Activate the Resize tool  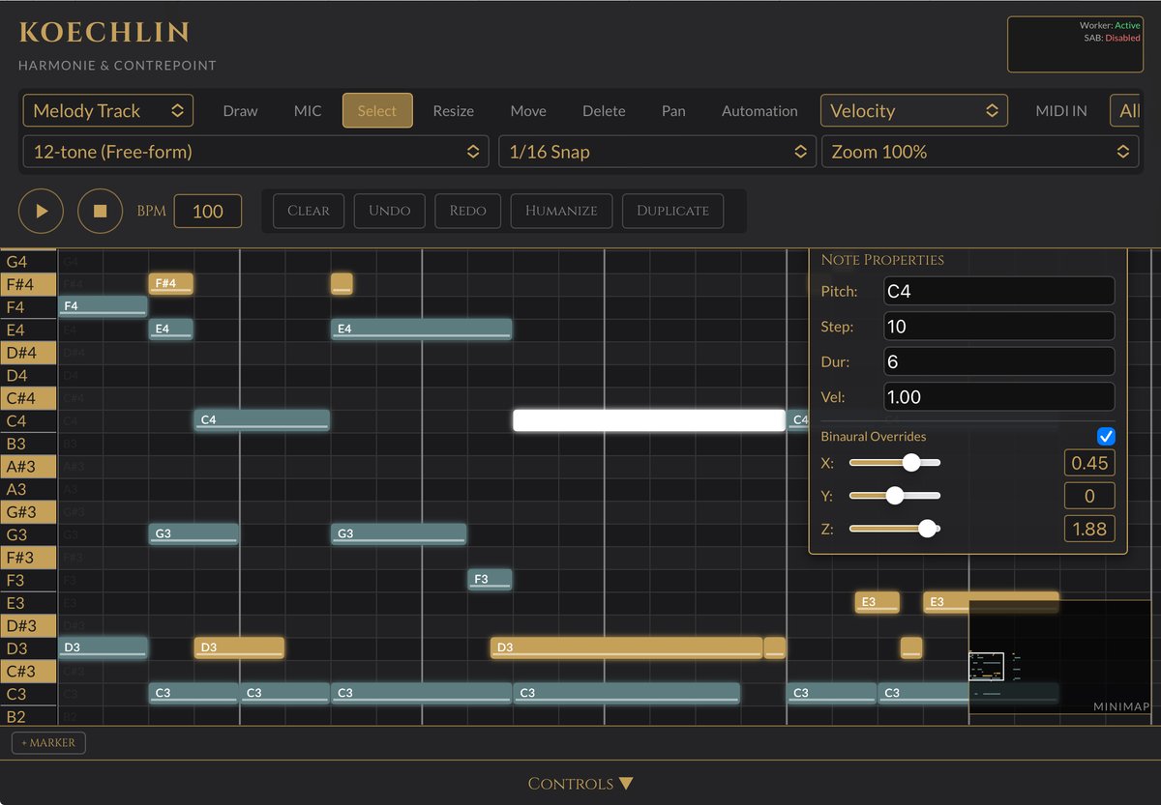pyautogui.click(x=453, y=110)
